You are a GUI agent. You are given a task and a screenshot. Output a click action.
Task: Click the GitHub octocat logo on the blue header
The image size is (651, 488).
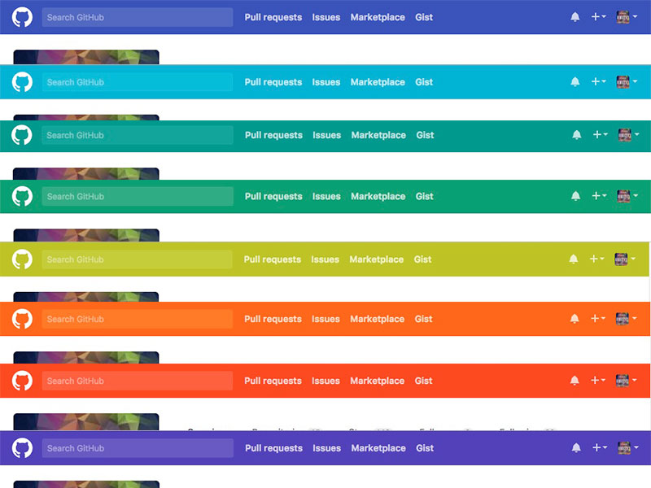point(22,16)
